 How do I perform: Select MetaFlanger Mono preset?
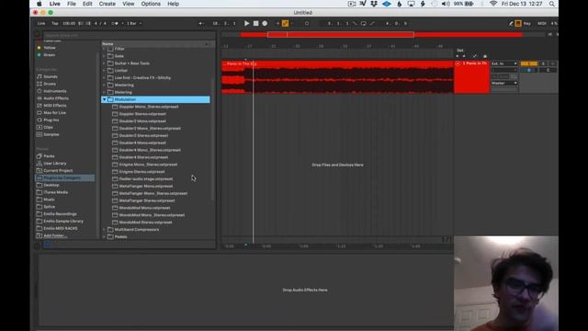pyautogui.click(x=146, y=186)
